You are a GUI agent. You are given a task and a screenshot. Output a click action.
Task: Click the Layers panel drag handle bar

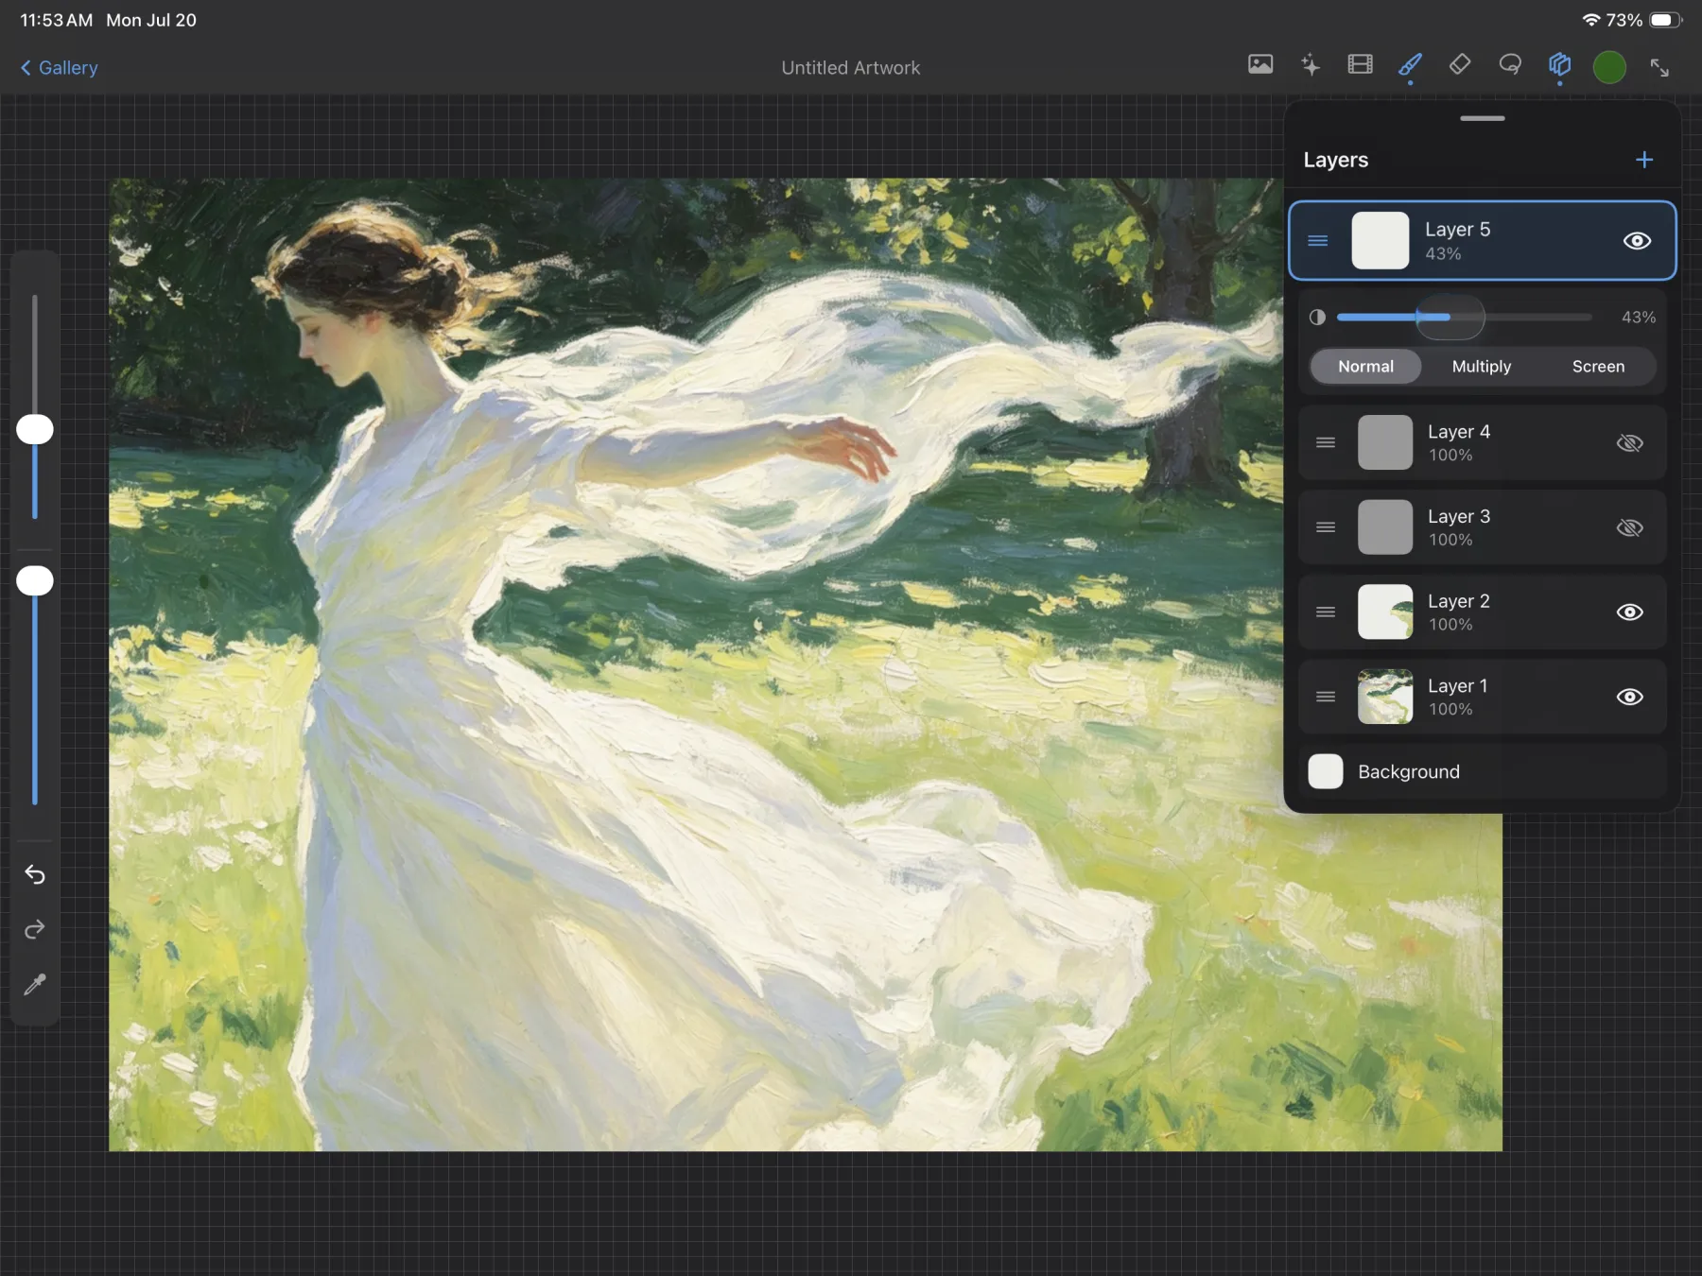[x=1482, y=118]
